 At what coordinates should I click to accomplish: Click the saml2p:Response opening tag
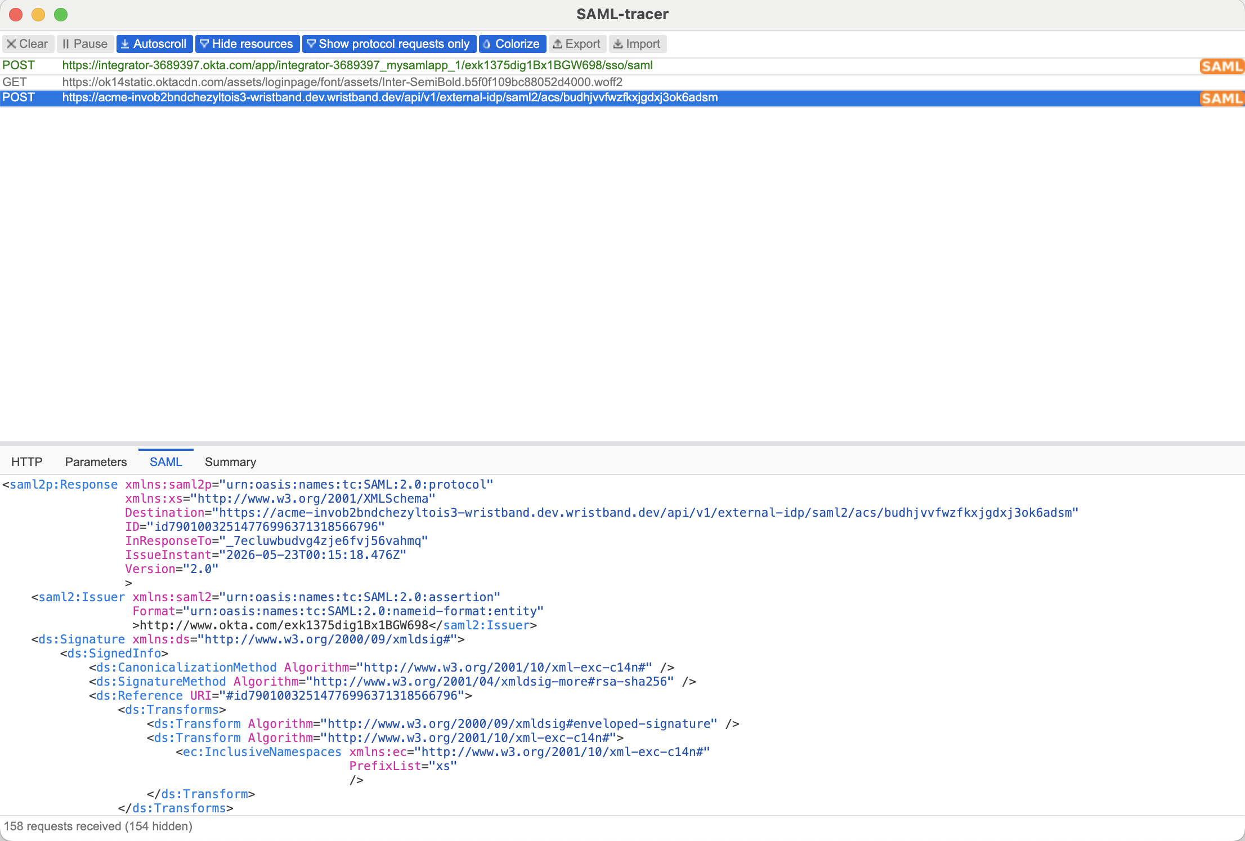[60, 485]
